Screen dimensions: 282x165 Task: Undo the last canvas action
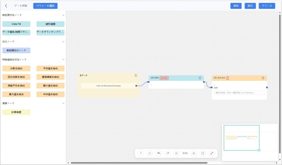159,153
